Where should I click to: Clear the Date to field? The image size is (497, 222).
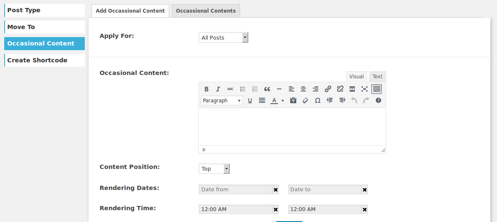click(x=365, y=190)
